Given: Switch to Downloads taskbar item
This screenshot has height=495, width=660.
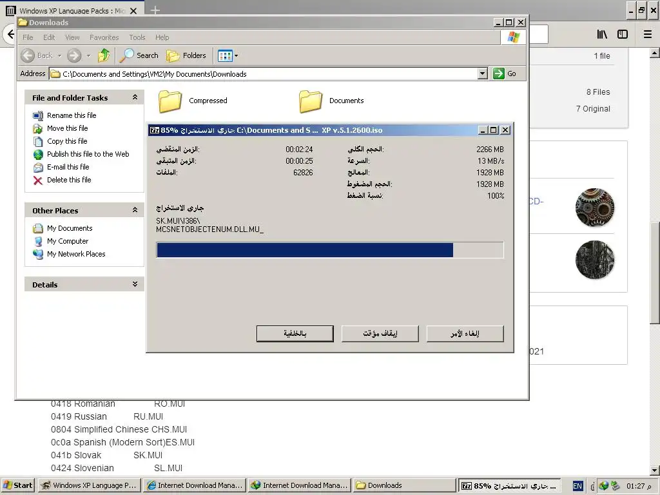Looking at the screenshot, I should point(405,485).
